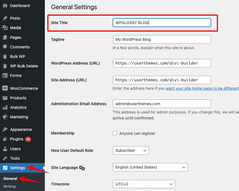Click the Site Title label

click(59, 23)
